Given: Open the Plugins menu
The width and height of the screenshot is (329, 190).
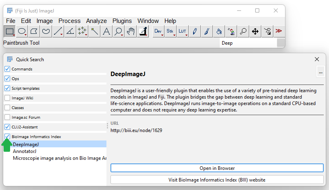Looking at the screenshot, I should 122,21.
